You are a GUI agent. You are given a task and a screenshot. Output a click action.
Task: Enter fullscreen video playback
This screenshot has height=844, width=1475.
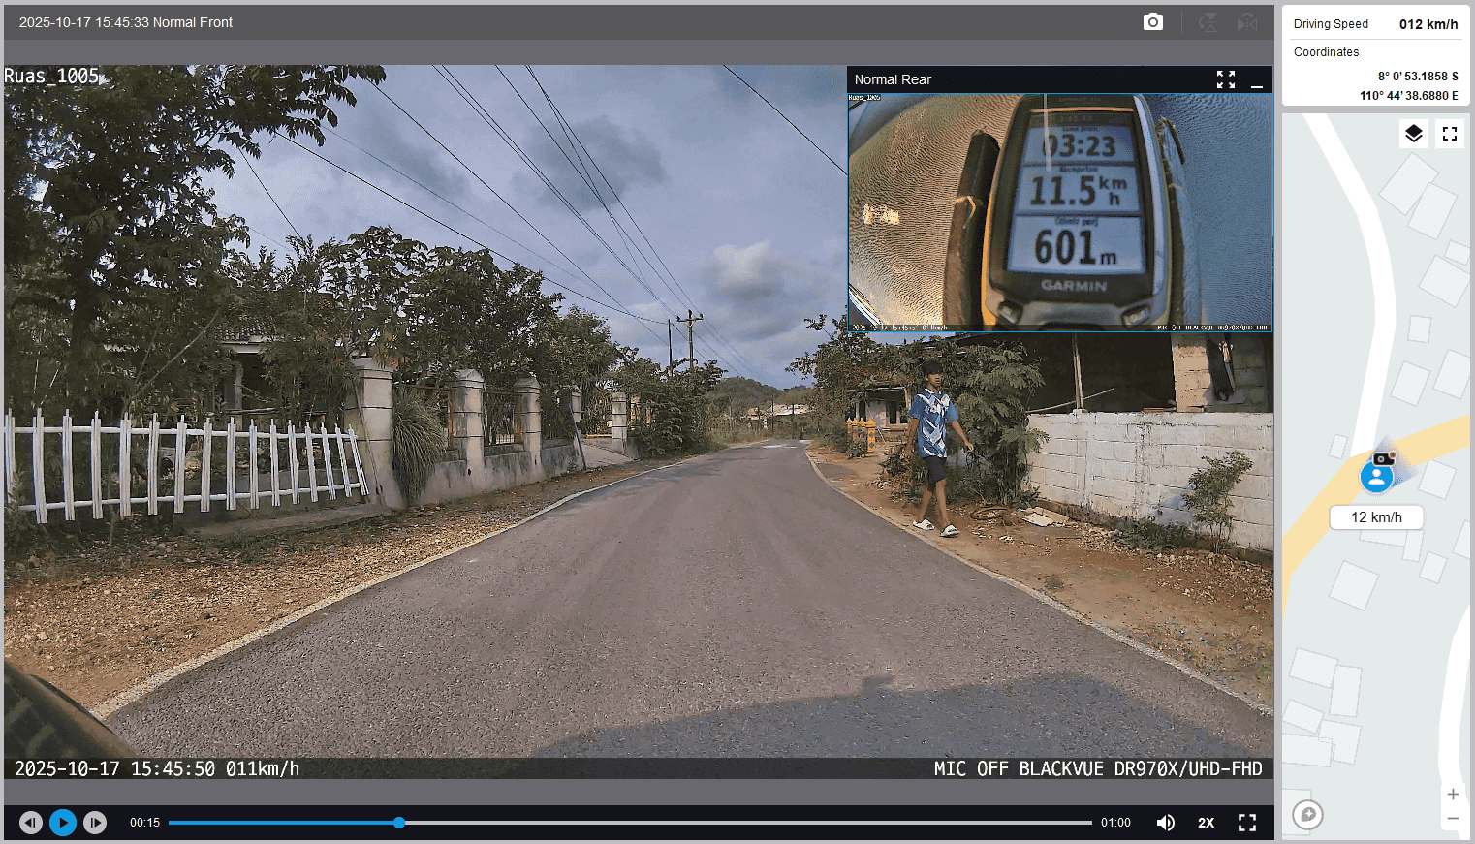click(1247, 823)
